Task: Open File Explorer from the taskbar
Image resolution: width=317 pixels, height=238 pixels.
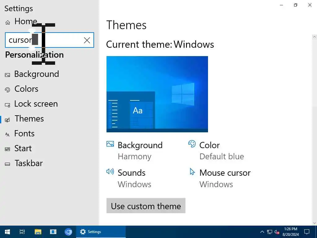Action: click(38, 232)
